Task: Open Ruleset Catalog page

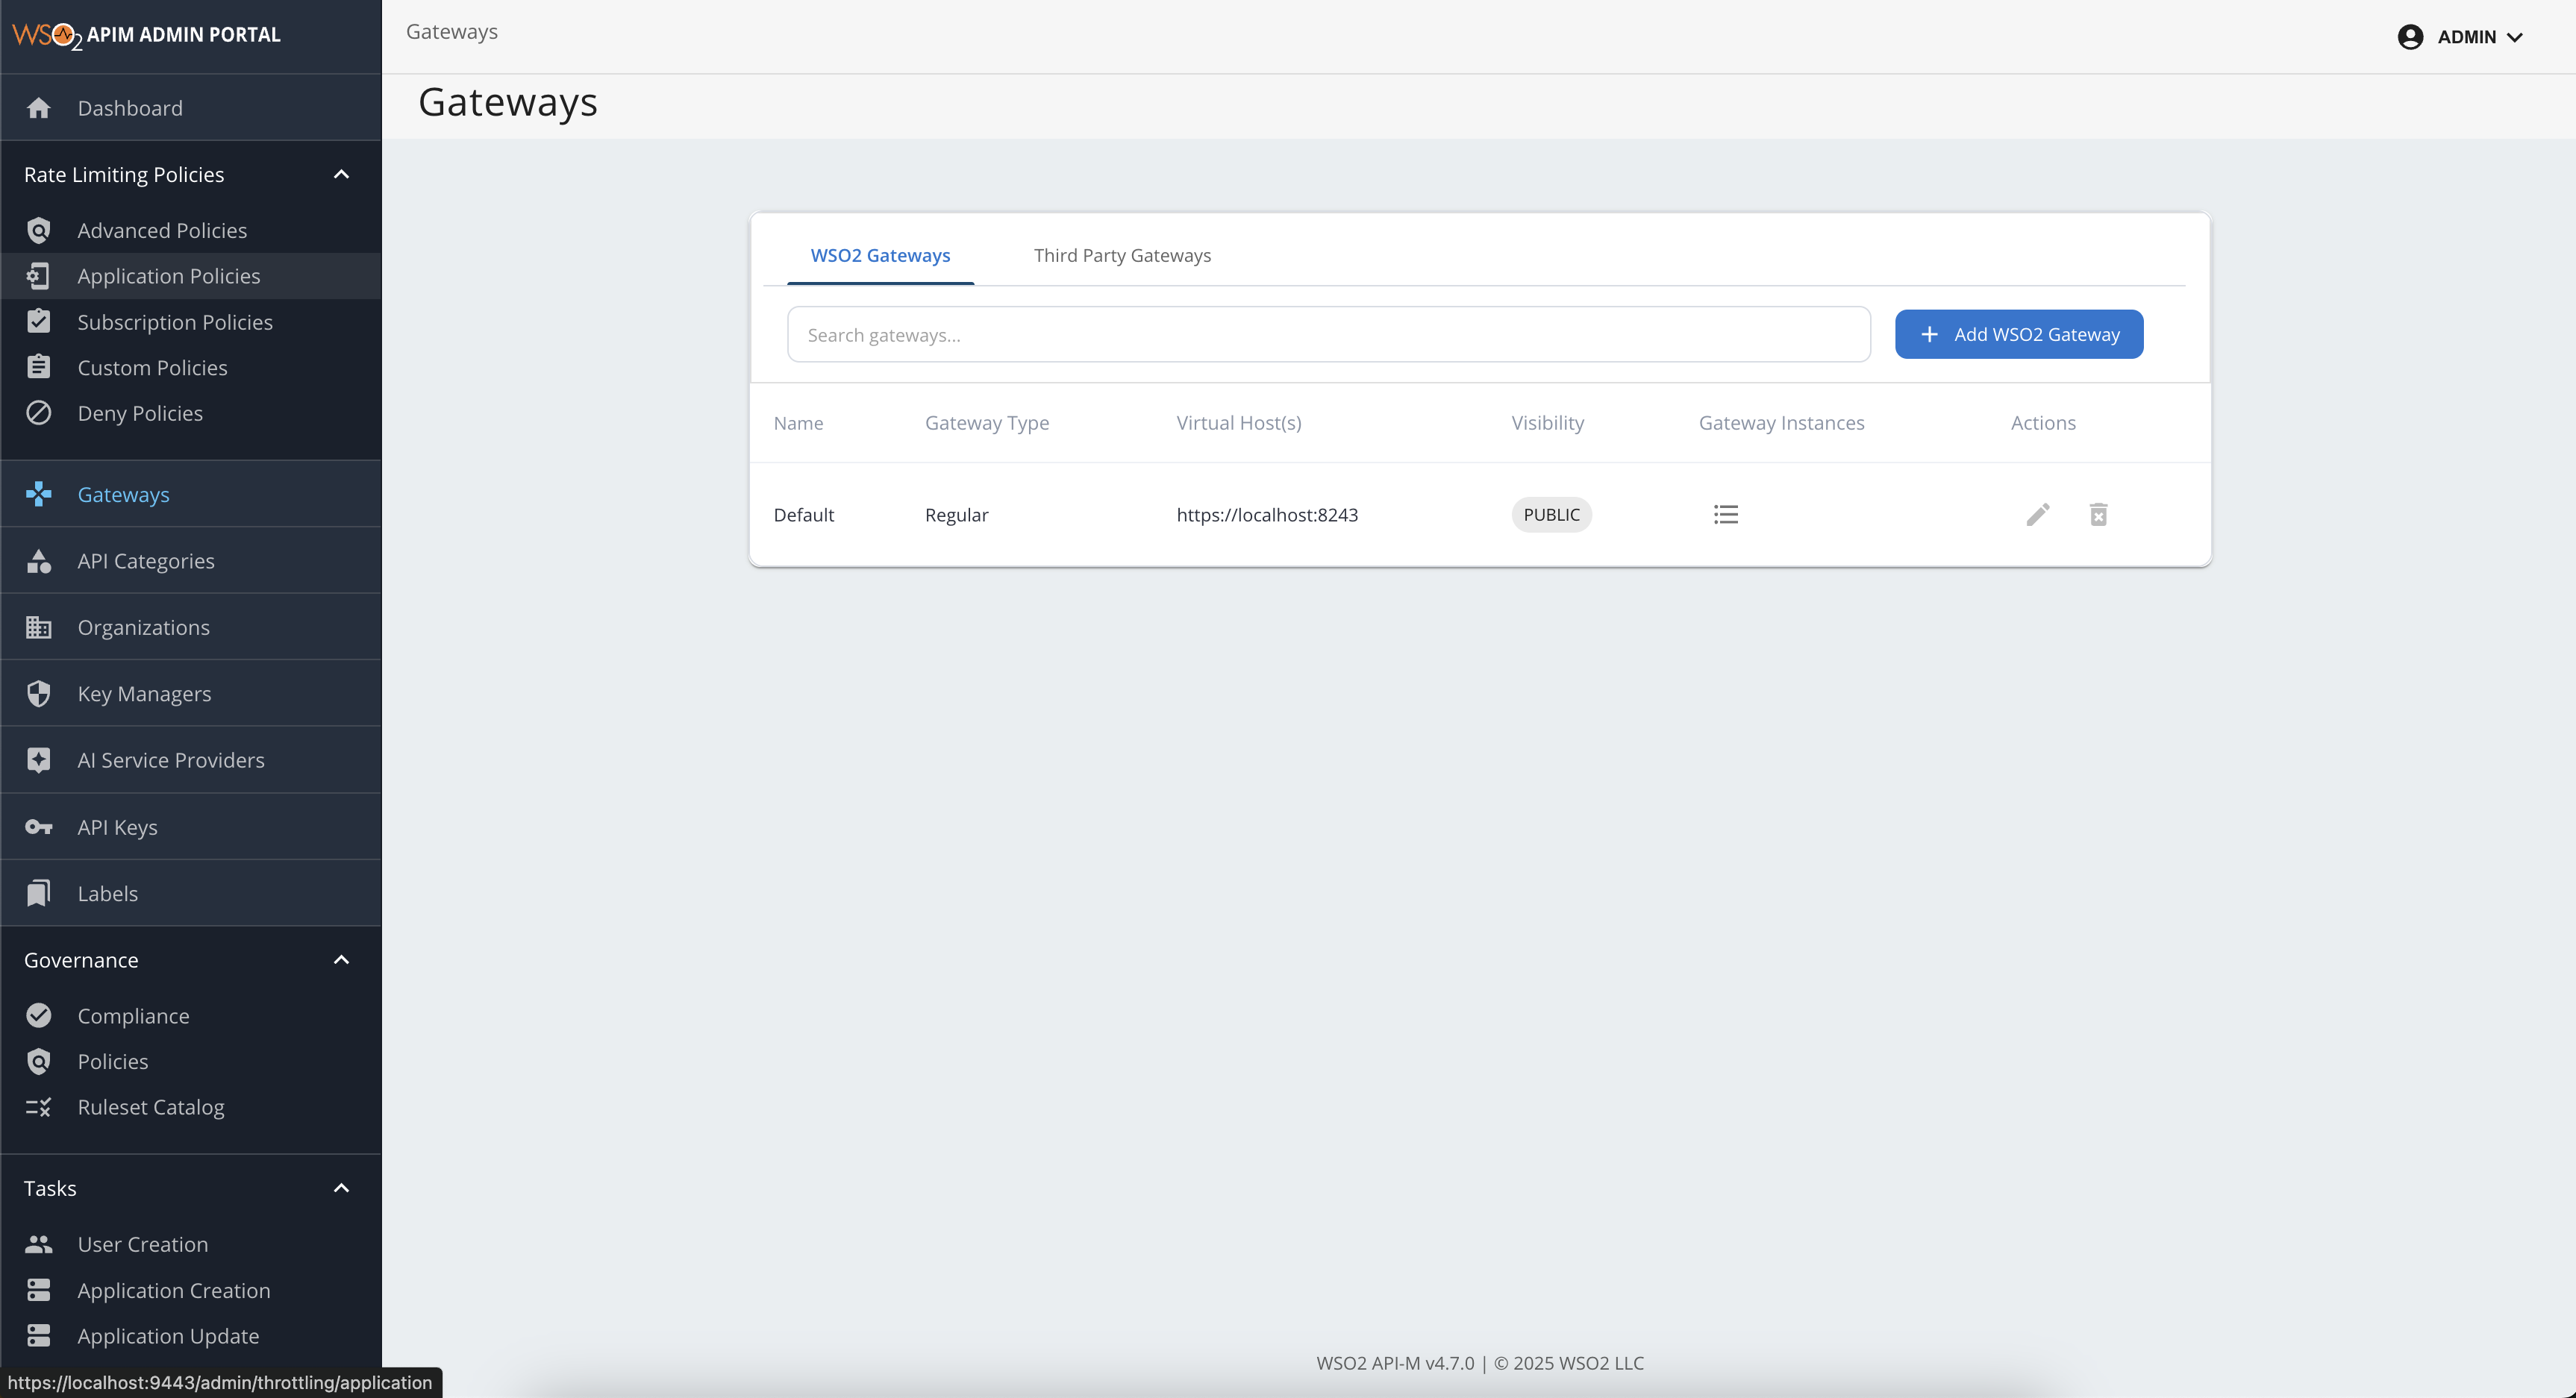Action: point(191,1107)
